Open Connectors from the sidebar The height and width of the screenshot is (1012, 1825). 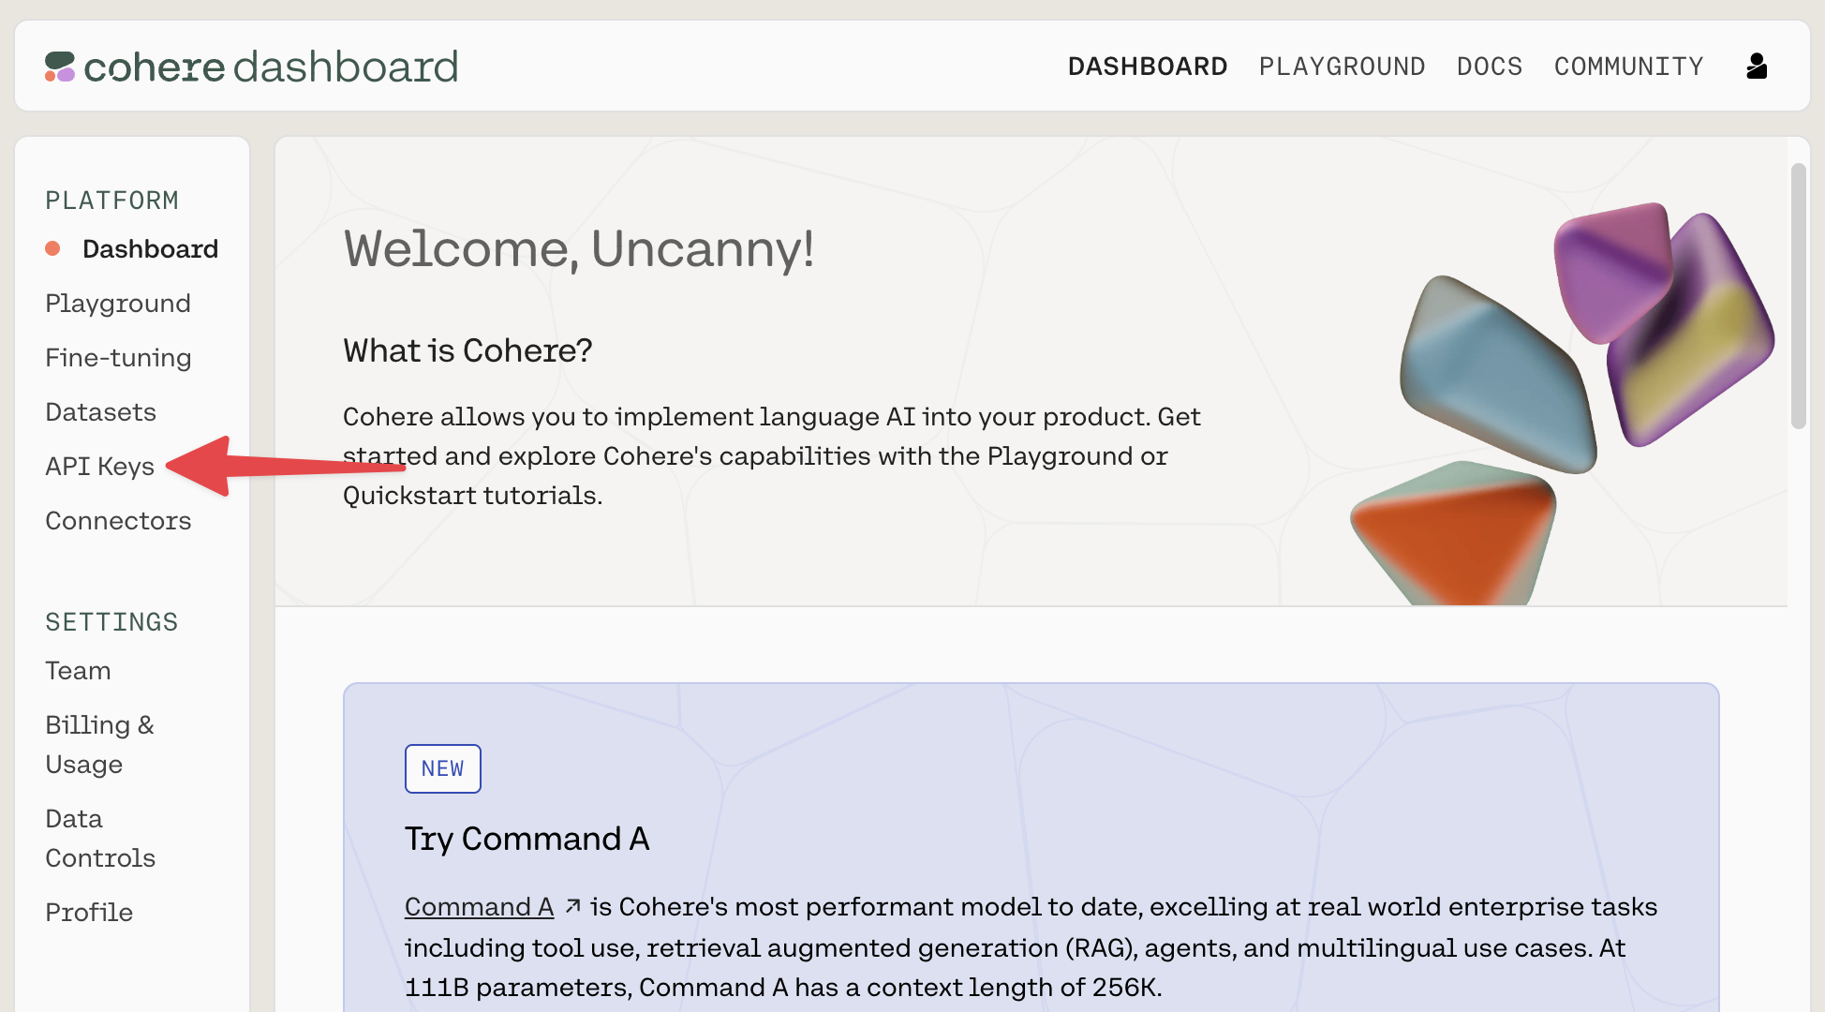point(118,520)
